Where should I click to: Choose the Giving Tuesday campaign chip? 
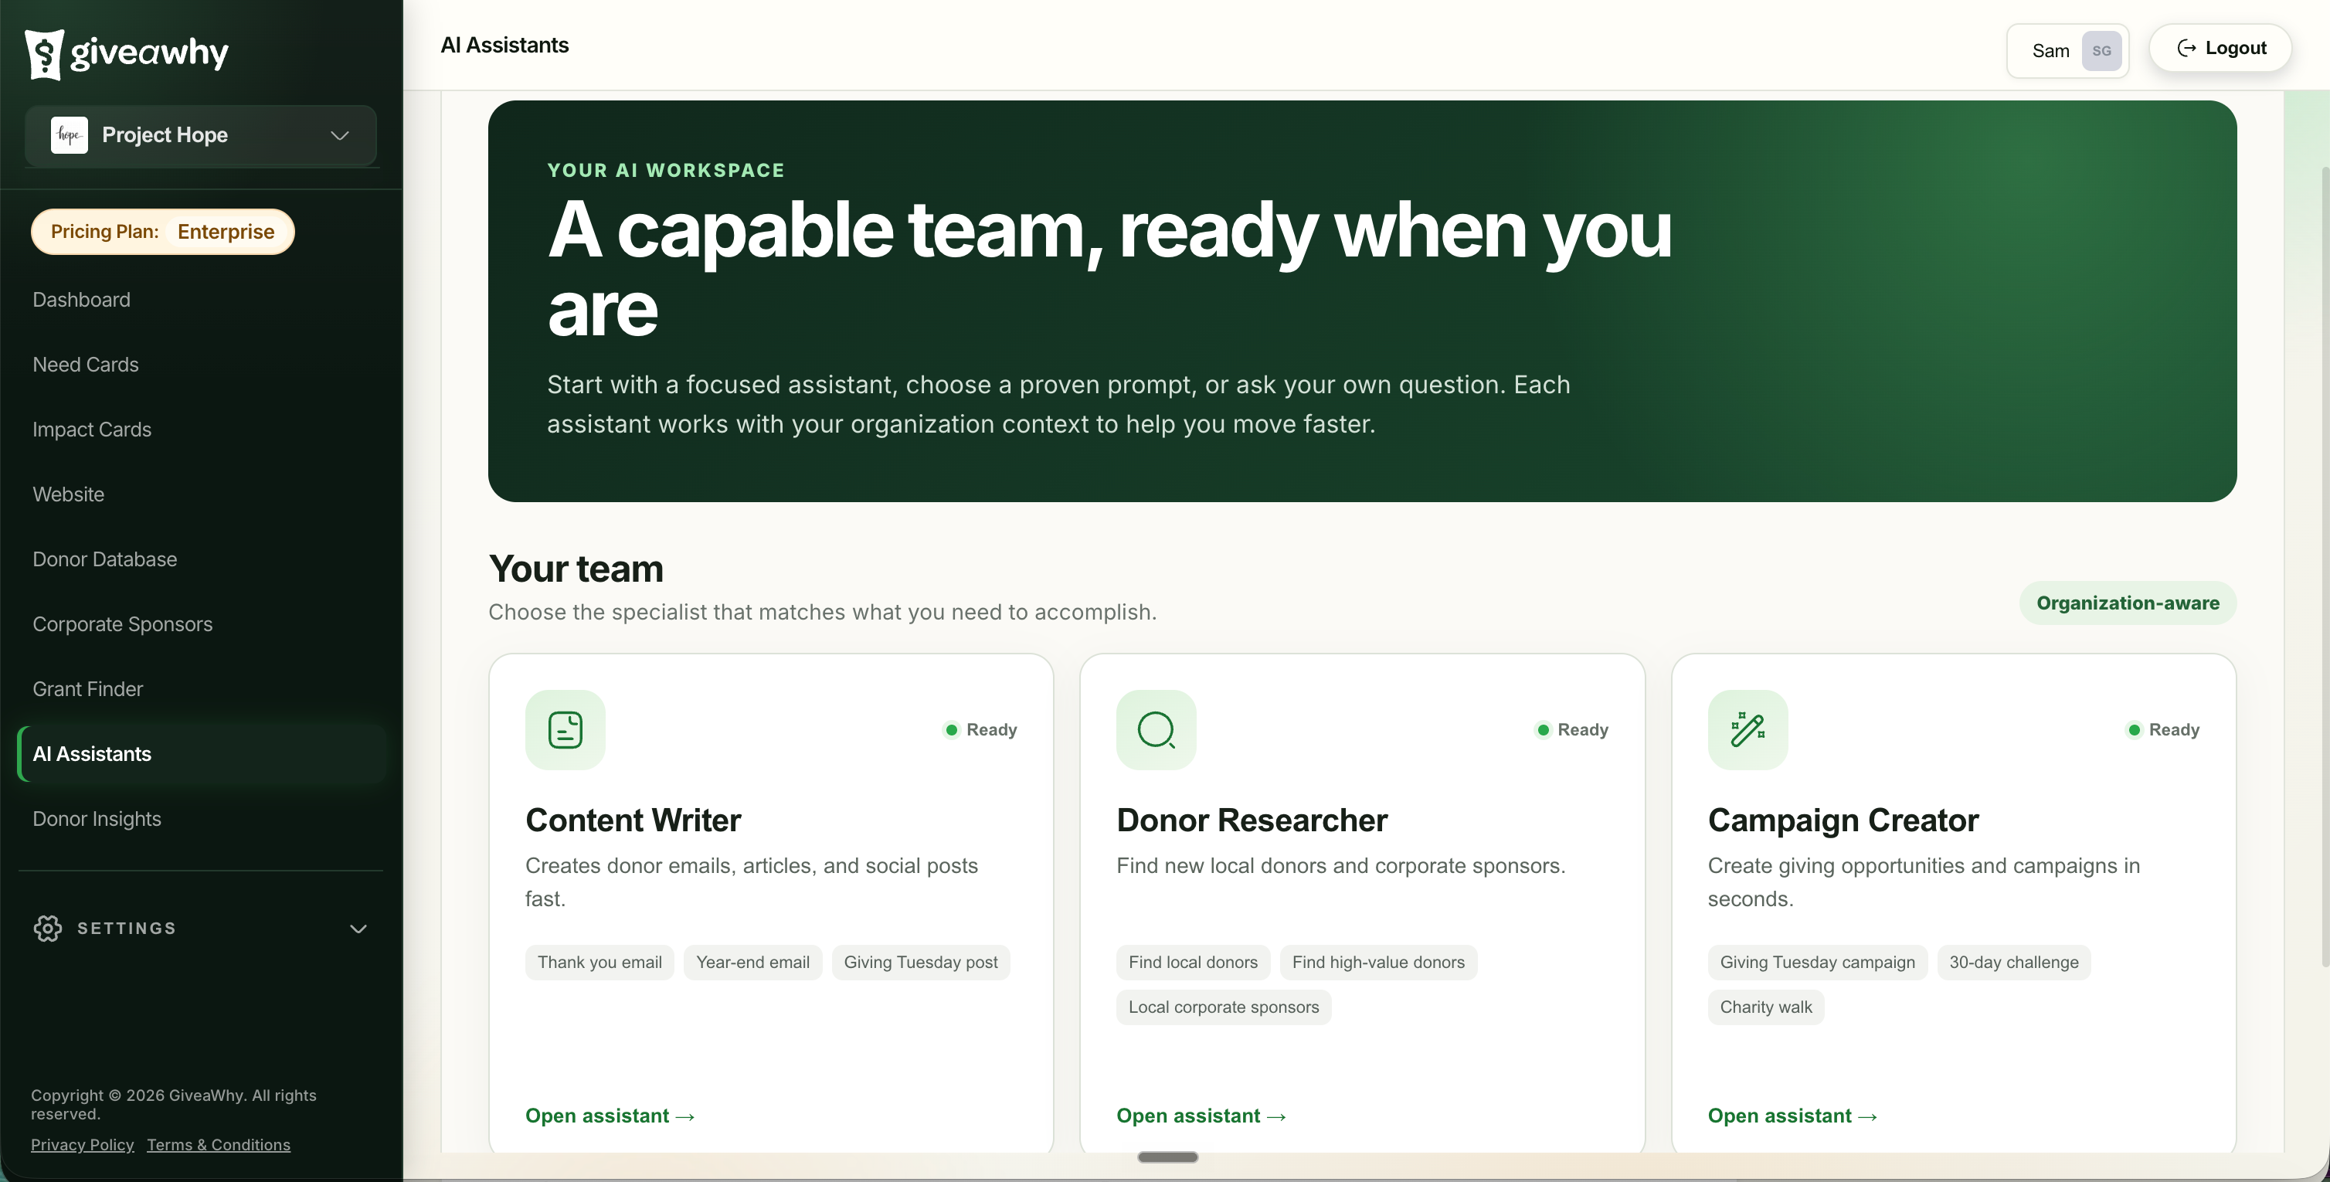pyautogui.click(x=1817, y=963)
